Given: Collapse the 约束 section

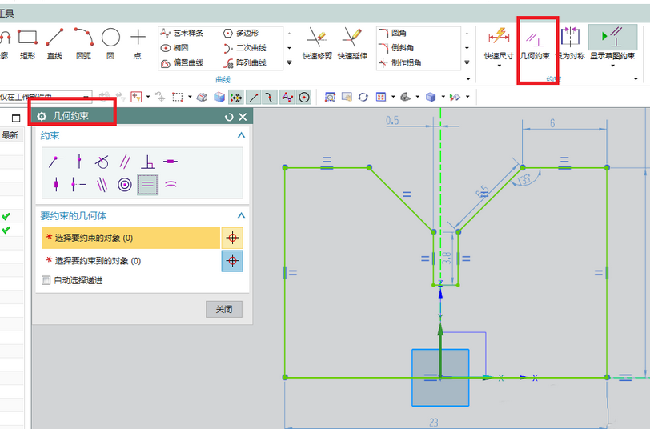Looking at the screenshot, I should (241, 136).
